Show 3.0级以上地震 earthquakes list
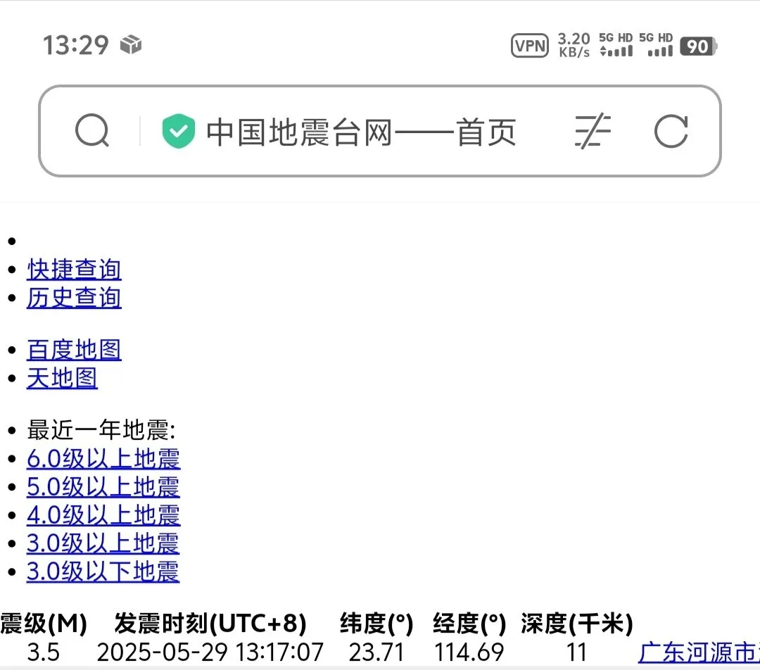The height and width of the screenshot is (670, 760). (x=103, y=543)
